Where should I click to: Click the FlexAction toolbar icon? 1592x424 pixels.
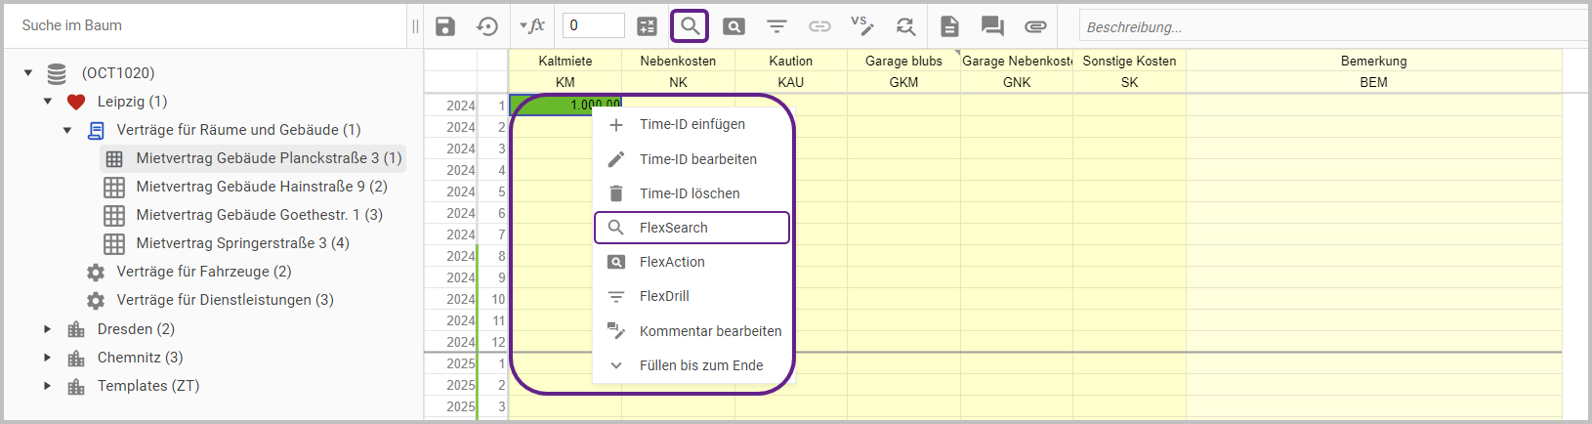pyautogui.click(x=733, y=26)
